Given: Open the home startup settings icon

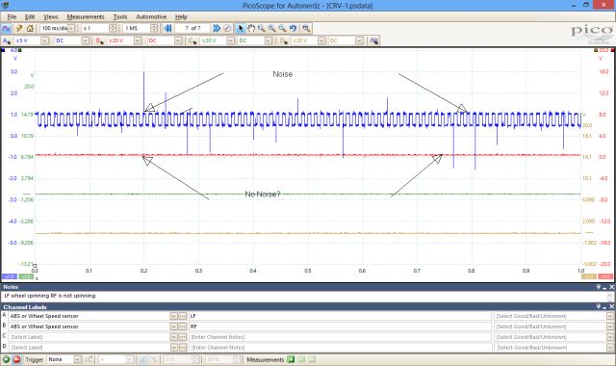Looking at the screenshot, I should click(30, 28).
